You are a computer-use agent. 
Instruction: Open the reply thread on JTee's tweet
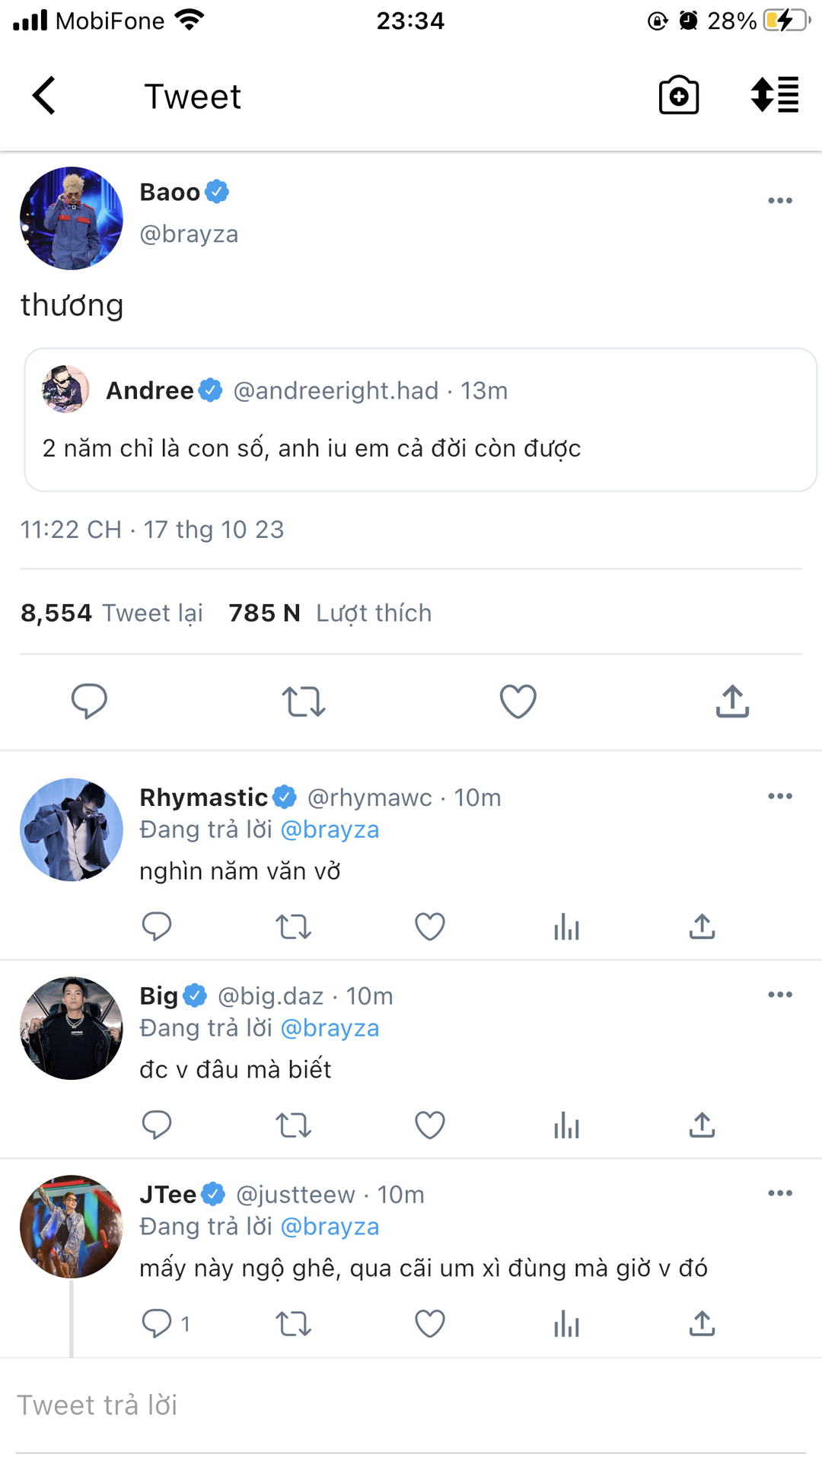coord(158,1324)
